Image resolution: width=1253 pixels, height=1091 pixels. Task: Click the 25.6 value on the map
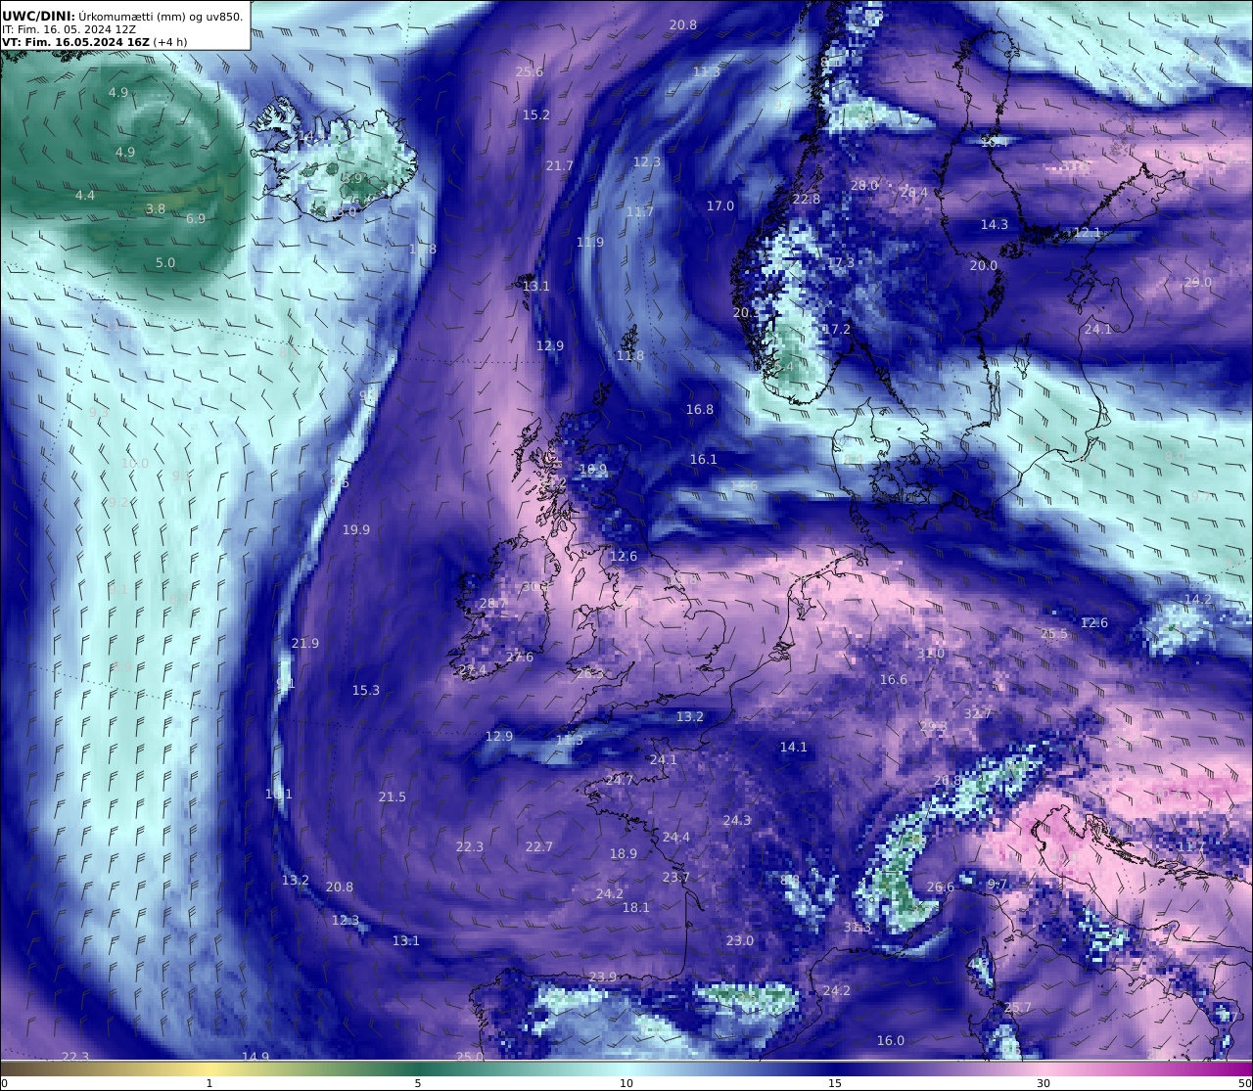[530, 72]
